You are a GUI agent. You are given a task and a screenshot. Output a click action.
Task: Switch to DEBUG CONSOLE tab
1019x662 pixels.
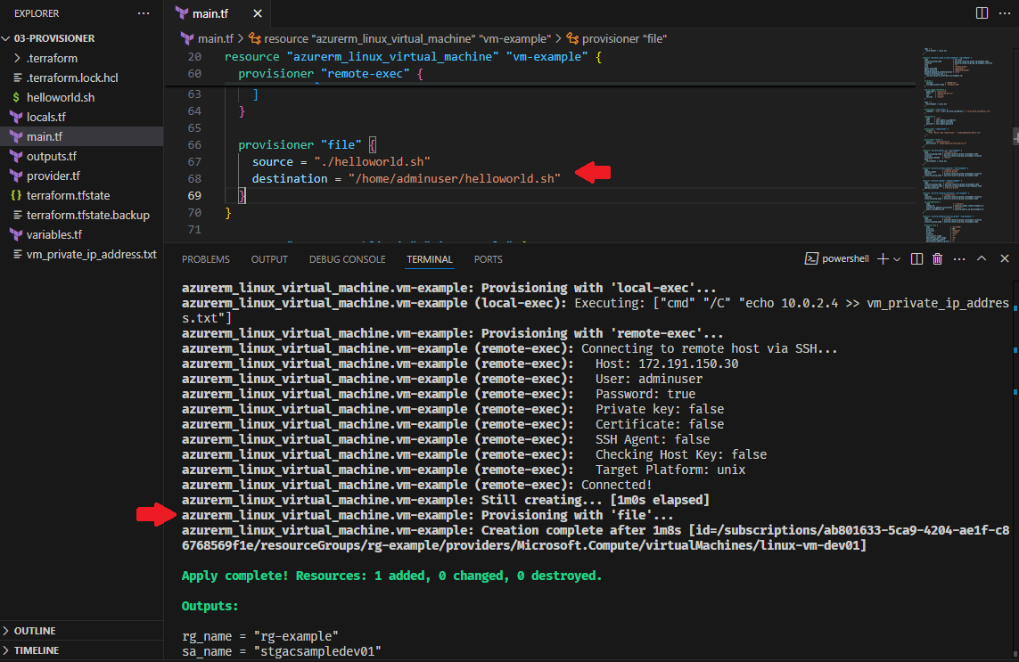(347, 259)
